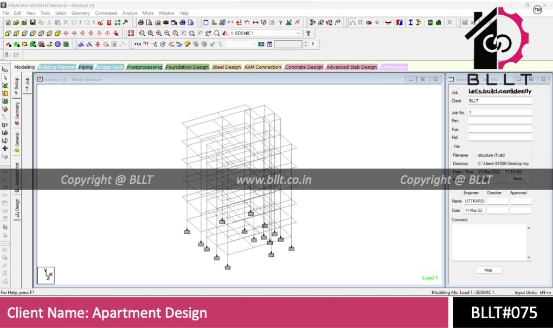The width and height of the screenshot is (553, 328).
Task: Open the vertical Setup page tab
Action: coord(17,86)
